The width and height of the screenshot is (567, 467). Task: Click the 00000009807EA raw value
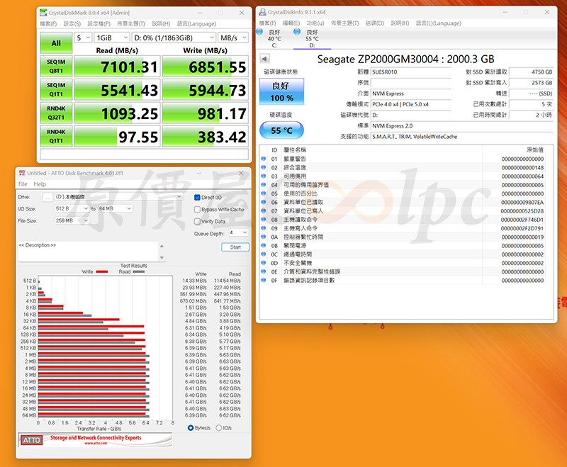click(x=522, y=203)
